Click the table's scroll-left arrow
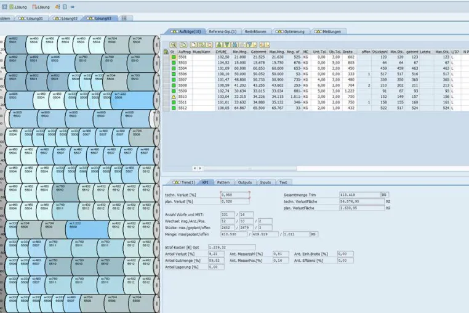The height and width of the screenshot is (313, 469). (194, 168)
